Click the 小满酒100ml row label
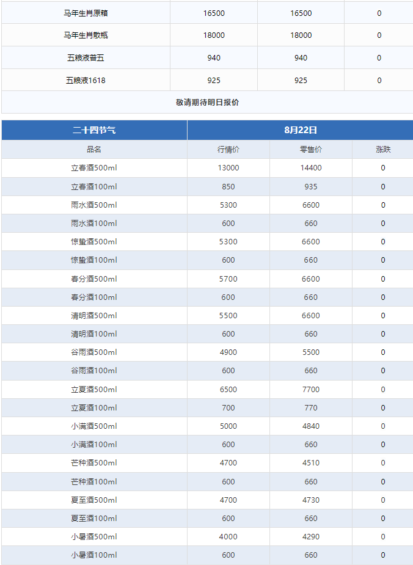The image size is (413, 565). click(94, 445)
